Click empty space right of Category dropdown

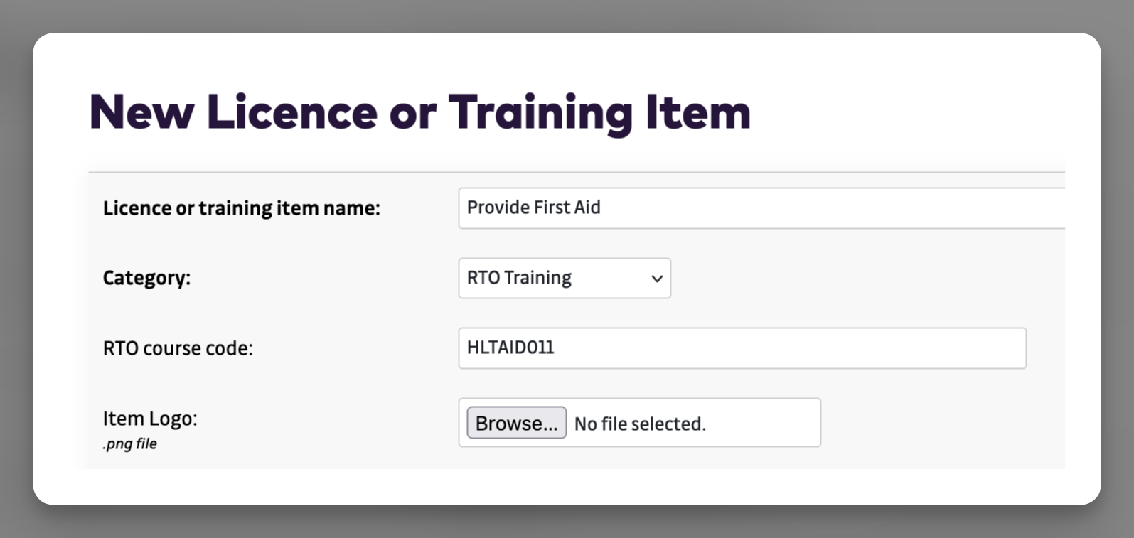click(853, 278)
